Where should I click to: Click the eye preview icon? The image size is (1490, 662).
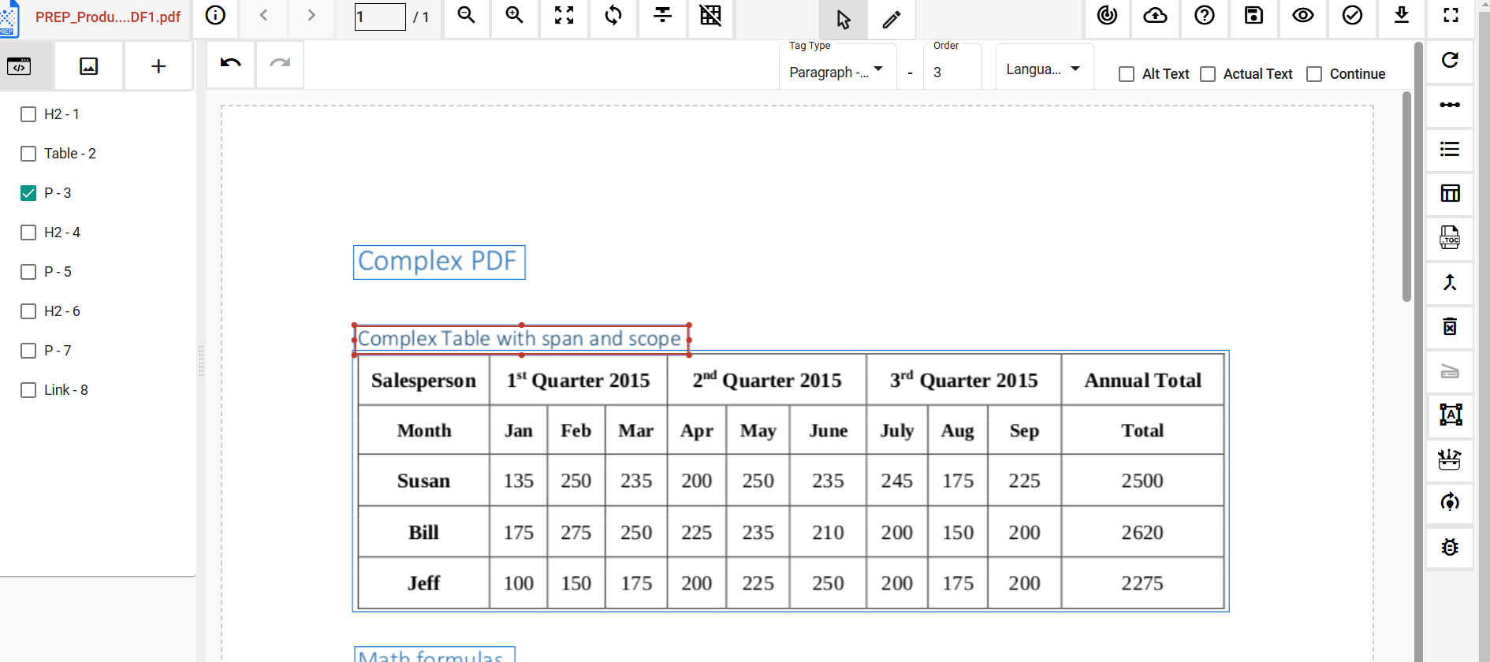(1303, 16)
